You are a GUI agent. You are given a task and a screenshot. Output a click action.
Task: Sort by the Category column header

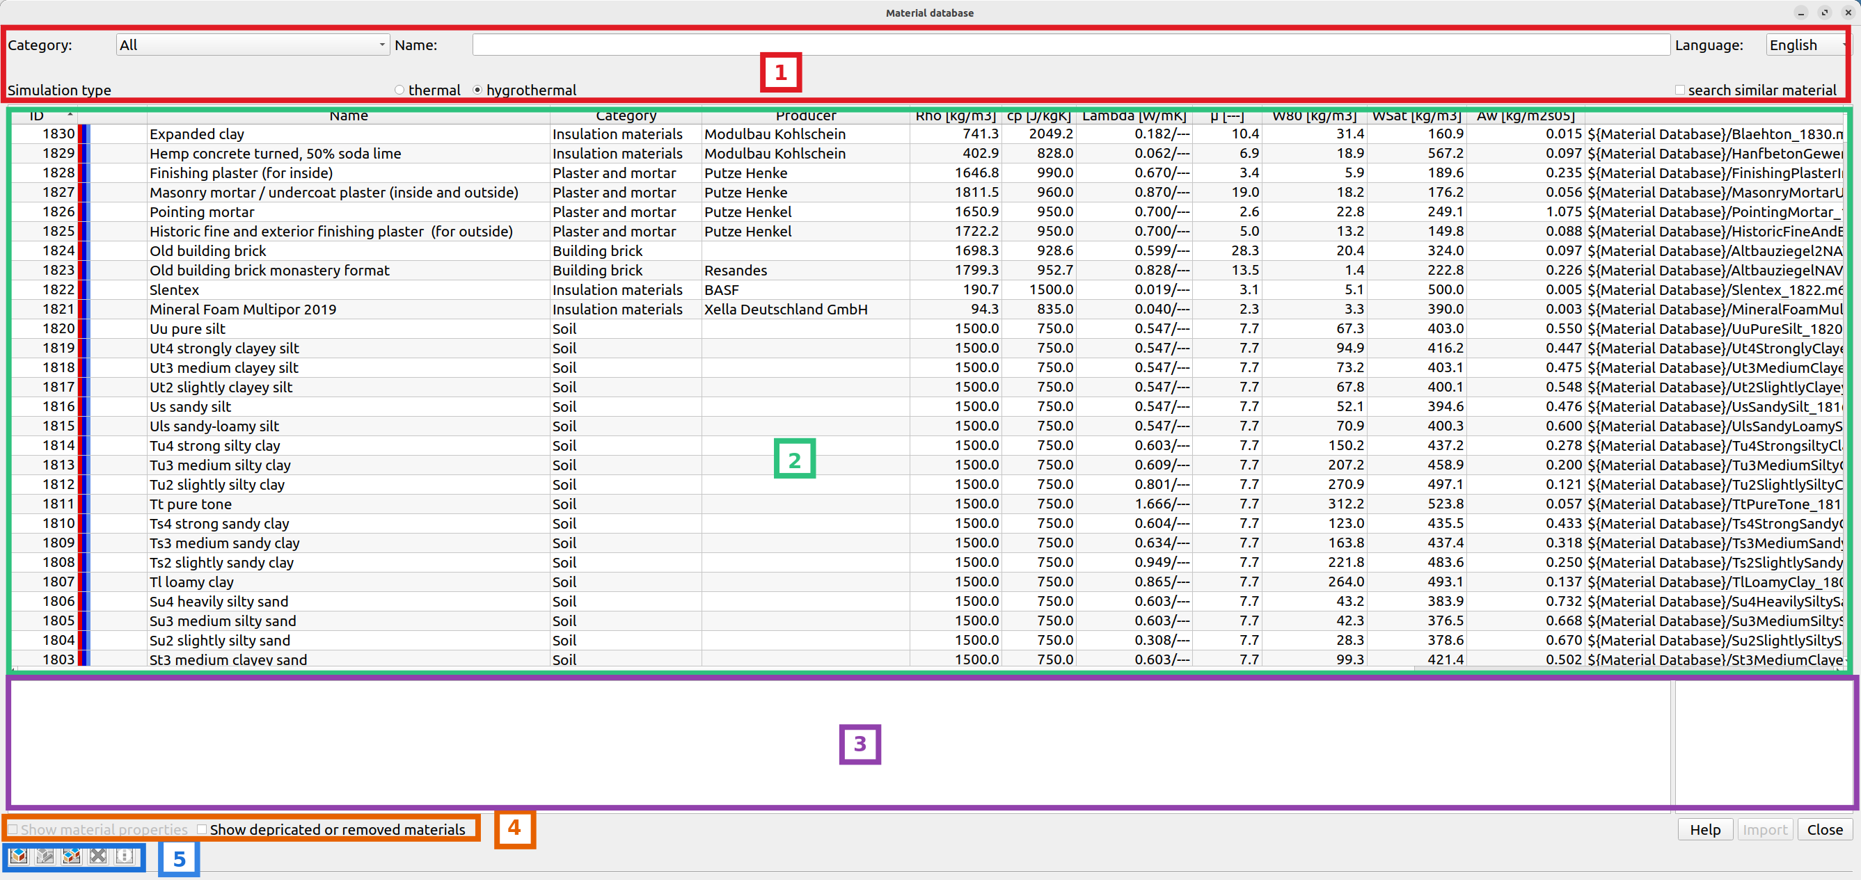626,116
